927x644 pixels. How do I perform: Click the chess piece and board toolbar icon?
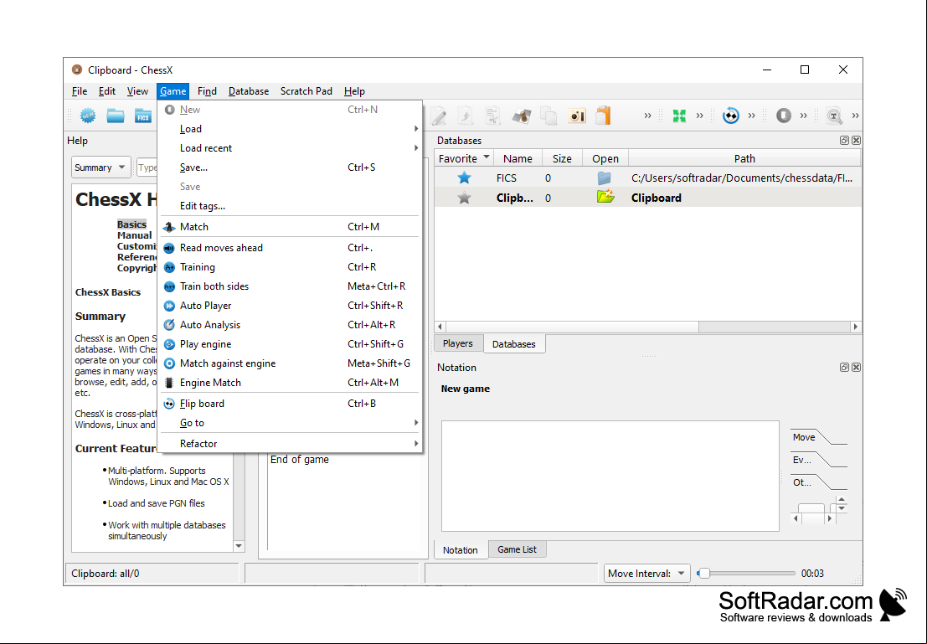tap(522, 116)
